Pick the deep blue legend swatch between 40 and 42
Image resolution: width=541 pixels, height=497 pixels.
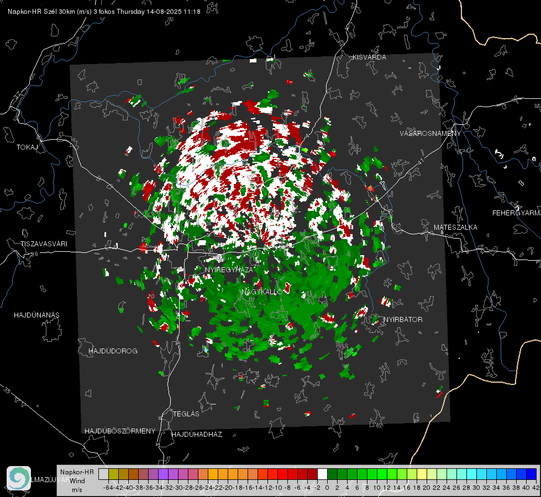(x=531, y=474)
